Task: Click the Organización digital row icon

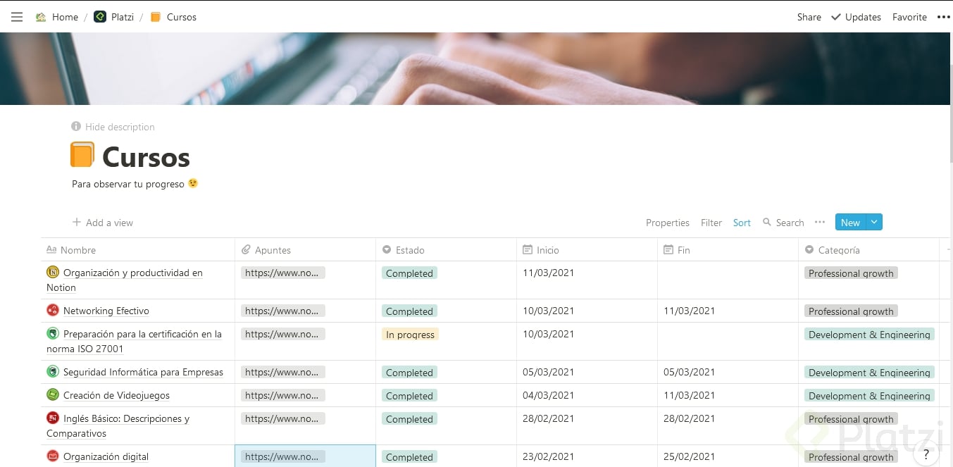Action: [x=53, y=456]
